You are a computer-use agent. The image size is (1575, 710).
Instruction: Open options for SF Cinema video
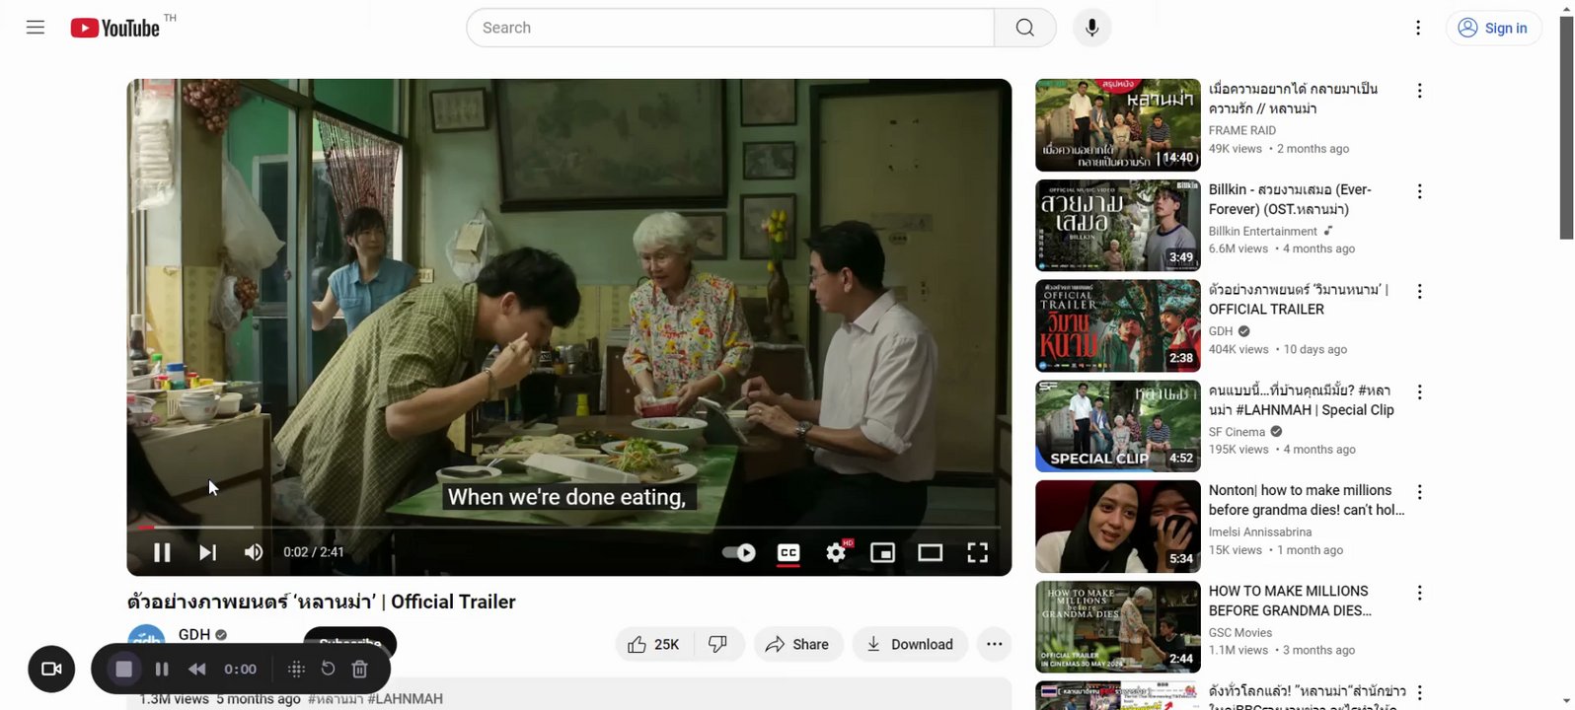point(1419,392)
